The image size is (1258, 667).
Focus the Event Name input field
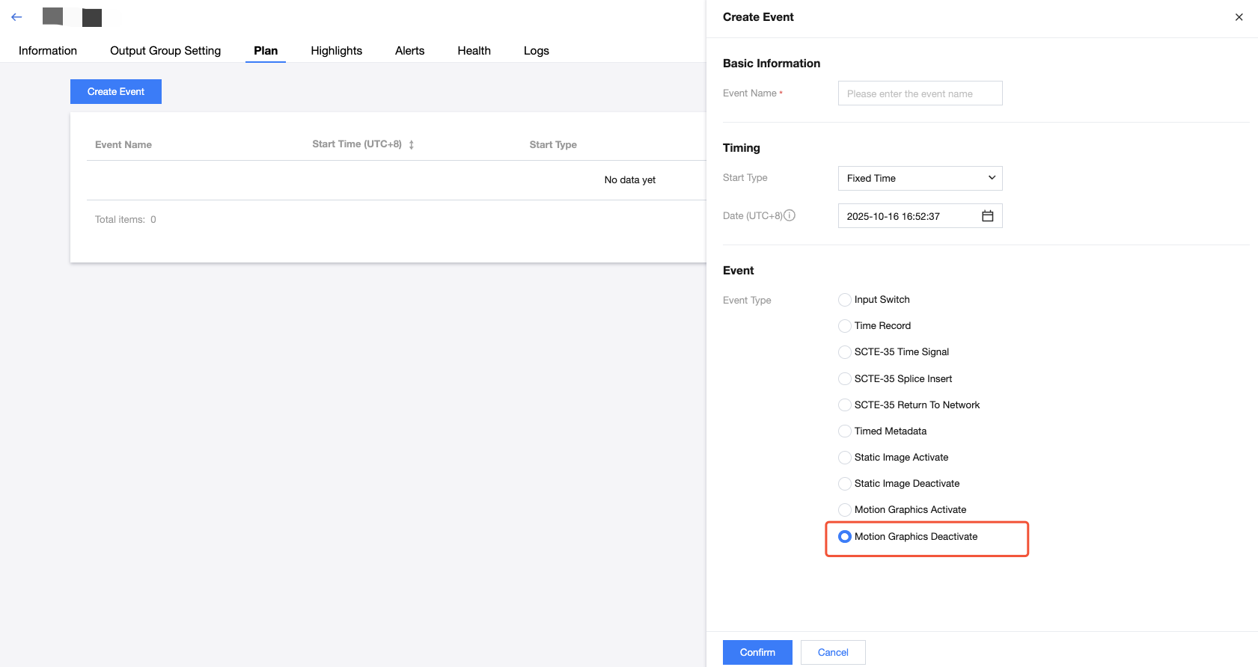coord(920,93)
